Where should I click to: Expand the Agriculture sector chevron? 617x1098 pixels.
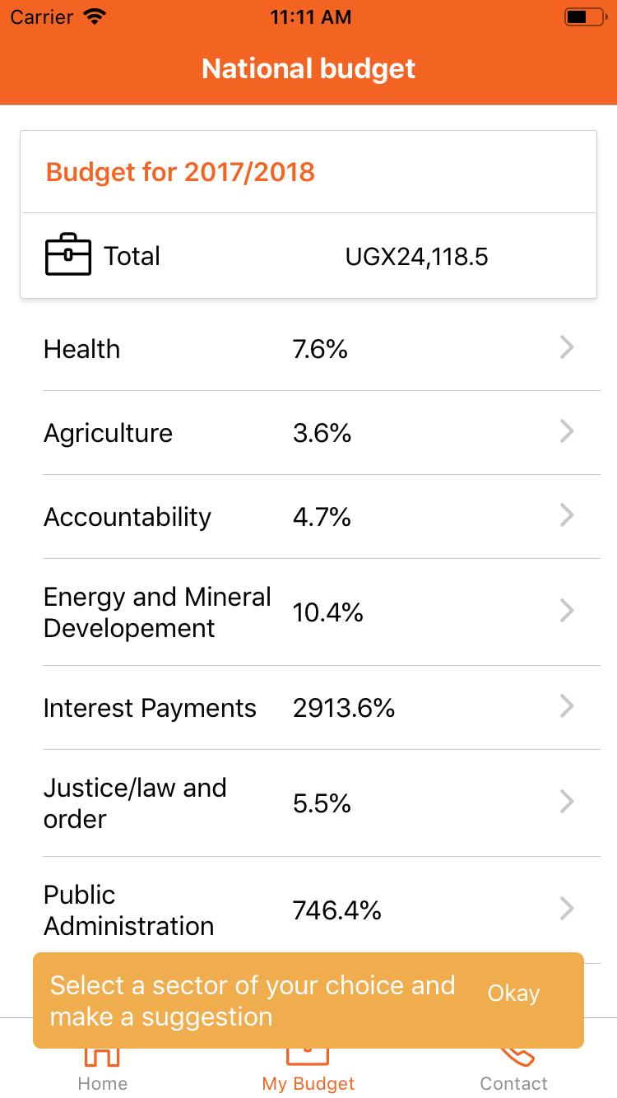click(567, 432)
